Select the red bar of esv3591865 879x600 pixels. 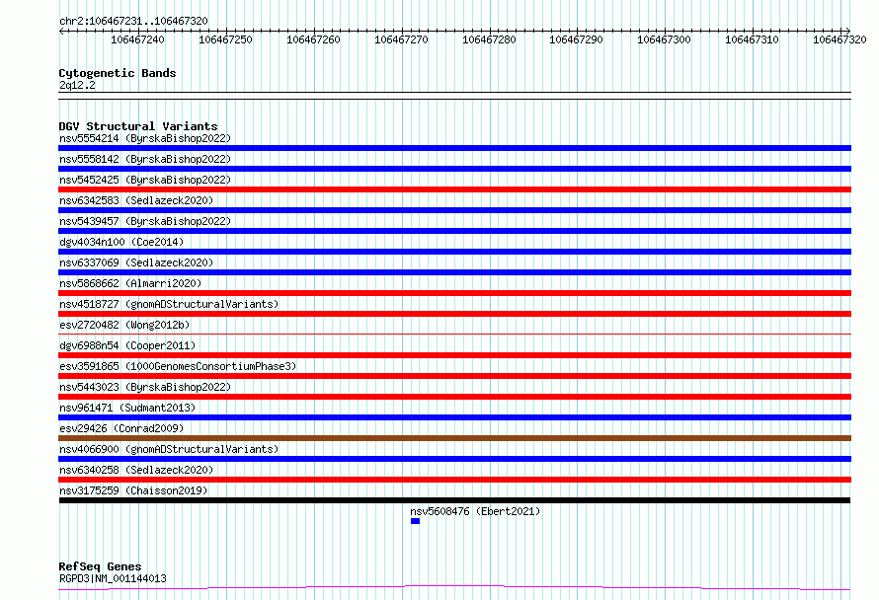pos(454,376)
